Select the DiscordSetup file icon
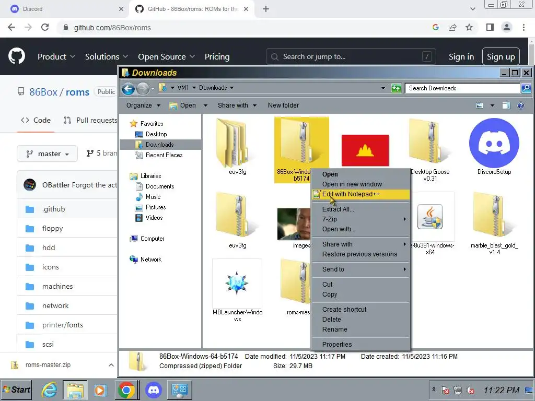This screenshot has height=401, width=535. click(494, 143)
